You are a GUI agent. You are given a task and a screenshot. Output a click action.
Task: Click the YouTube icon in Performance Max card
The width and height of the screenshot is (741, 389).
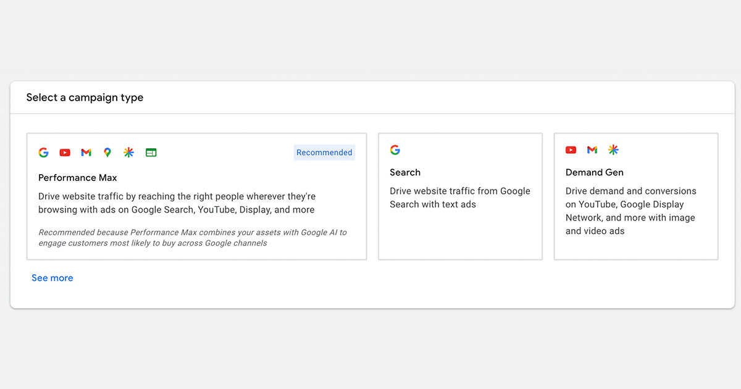[x=65, y=153]
